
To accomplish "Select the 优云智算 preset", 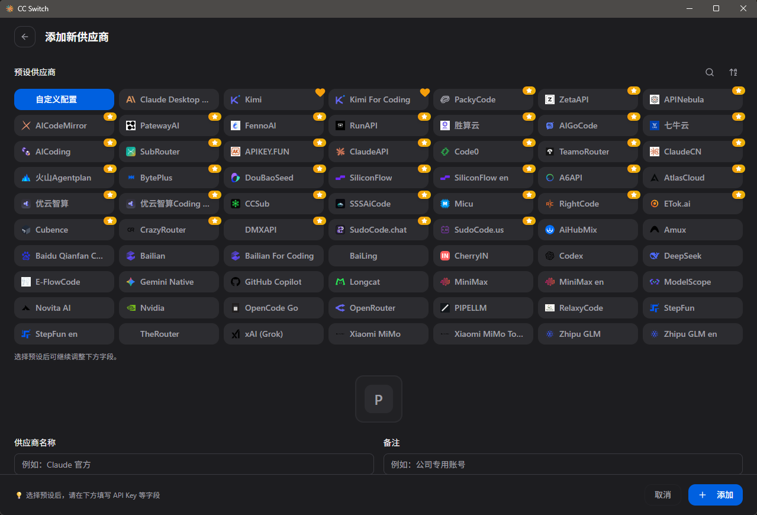I will (x=64, y=204).
